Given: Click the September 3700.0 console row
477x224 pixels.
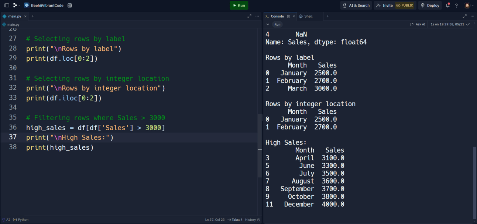Looking at the screenshot, I should pos(305,189).
